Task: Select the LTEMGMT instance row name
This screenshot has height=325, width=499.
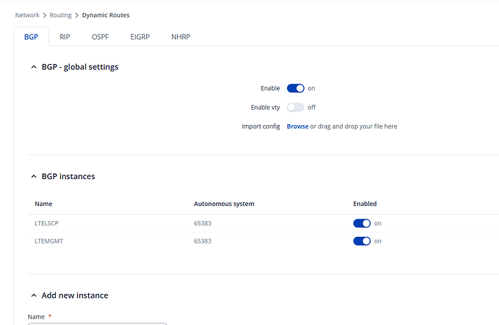Action: (48, 241)
